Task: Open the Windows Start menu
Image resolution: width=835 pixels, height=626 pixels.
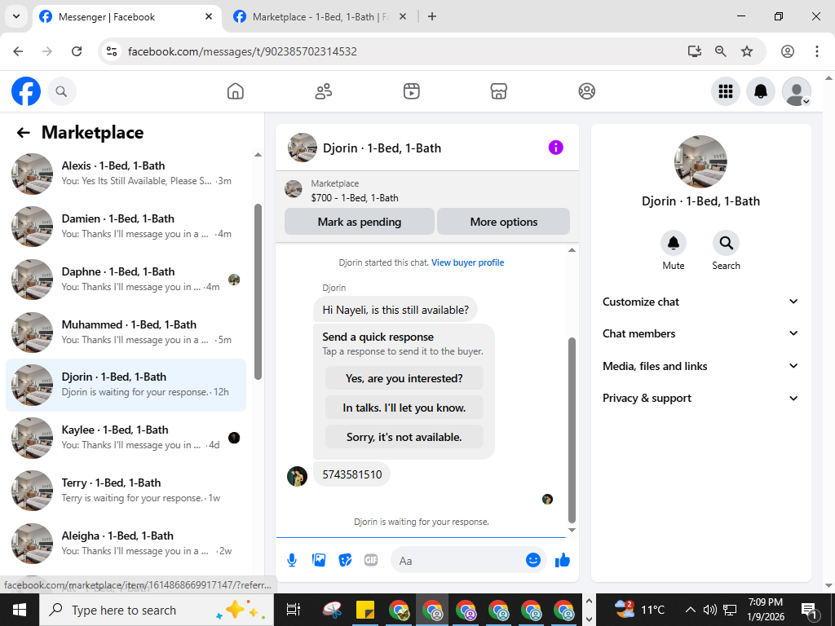Action: 20,610
